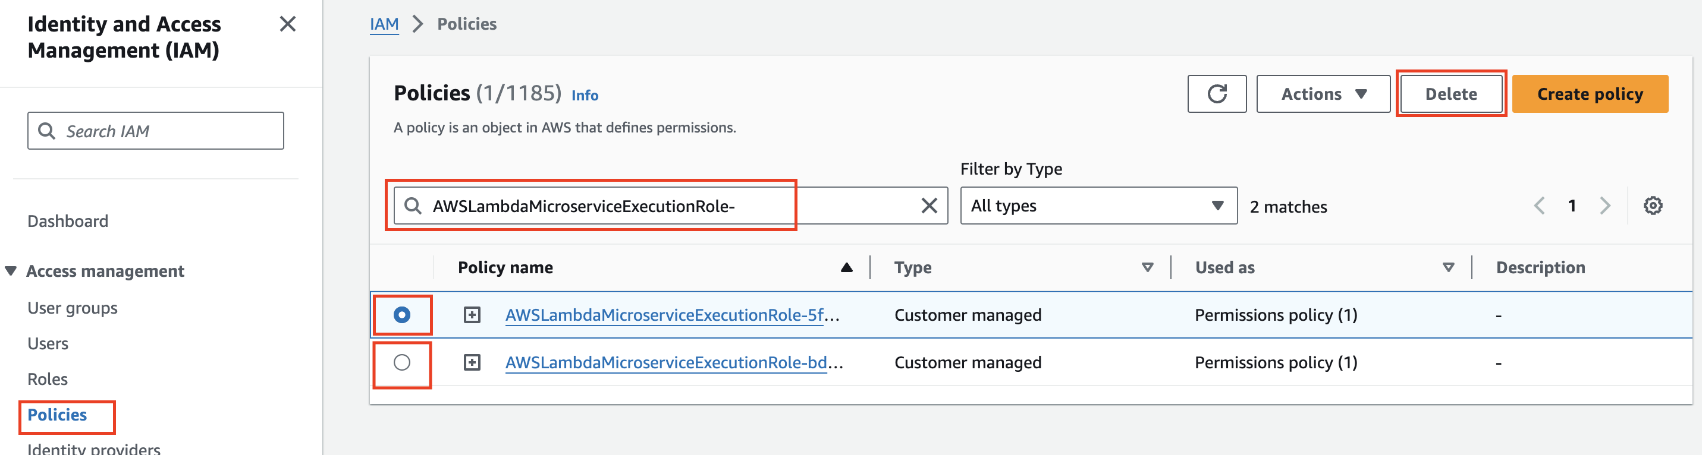1702x455 pixels.
Task: Open Dashboard in the sidebar
Action: (67, 221)
